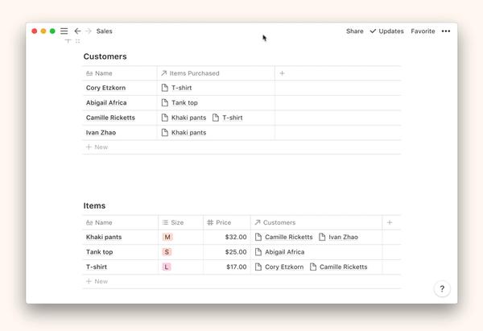
Task: Open the help question mark button
Action: (x=442, y=289)
